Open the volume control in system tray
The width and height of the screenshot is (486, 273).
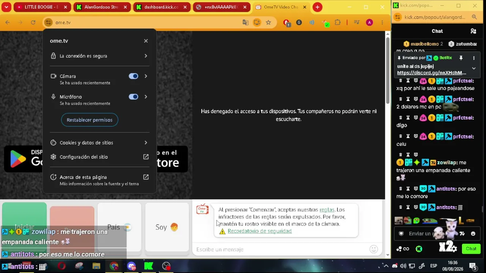pyautogui.click(x=403, y=266)
